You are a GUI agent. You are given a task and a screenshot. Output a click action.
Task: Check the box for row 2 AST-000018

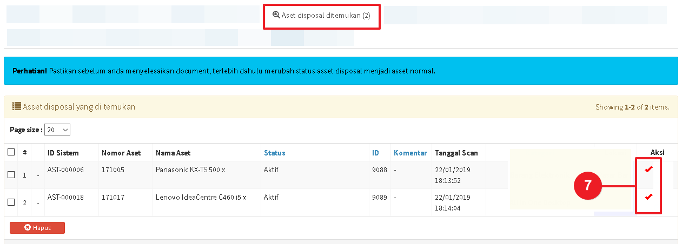click(11, 202)
